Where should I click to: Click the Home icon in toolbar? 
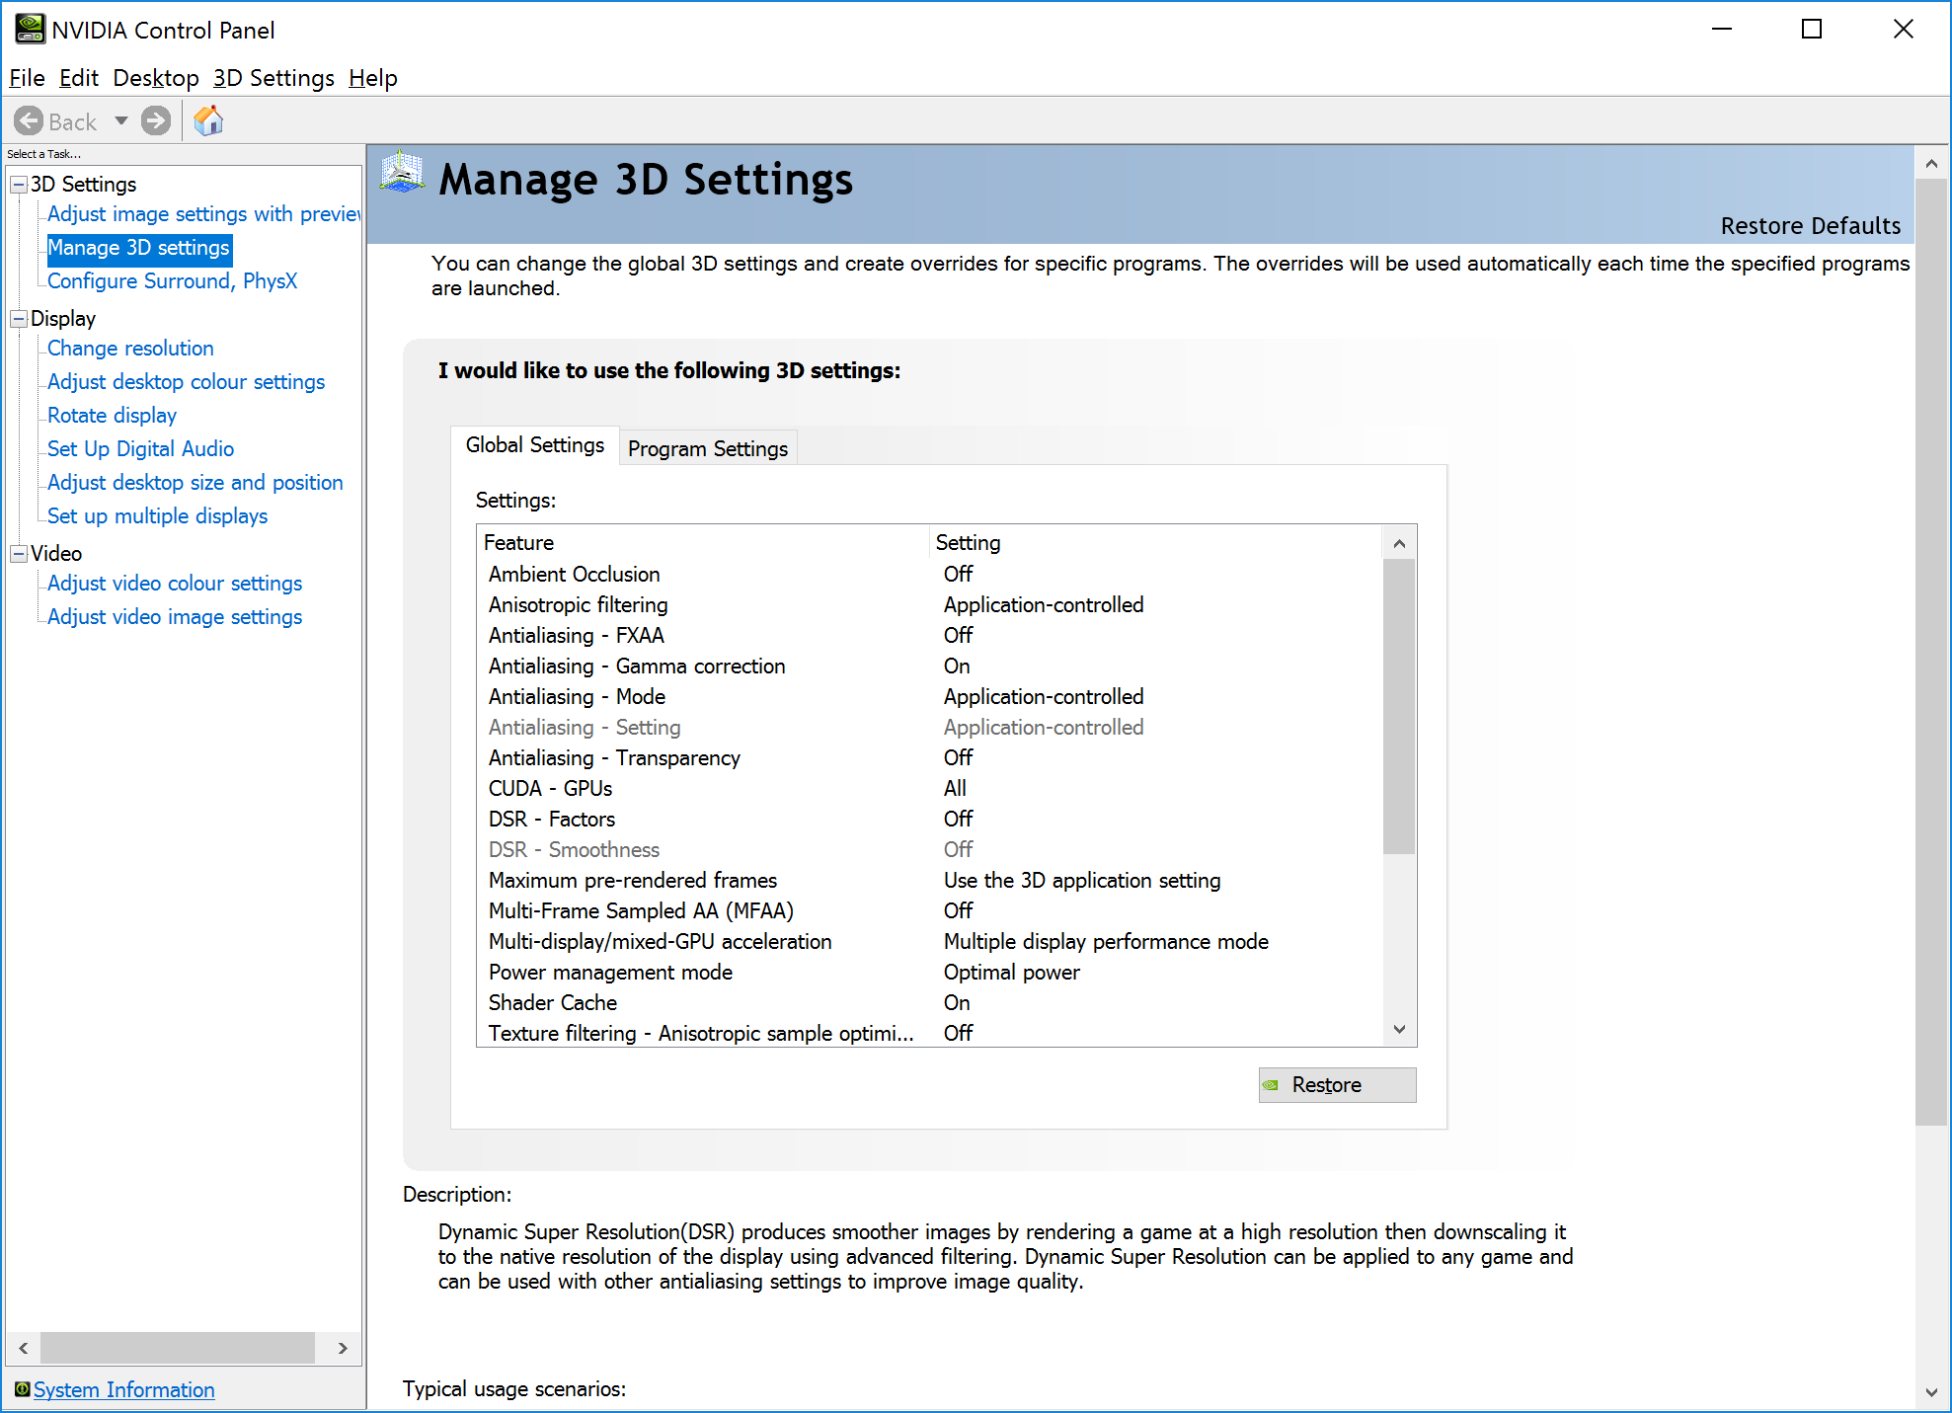pos(208,121)
